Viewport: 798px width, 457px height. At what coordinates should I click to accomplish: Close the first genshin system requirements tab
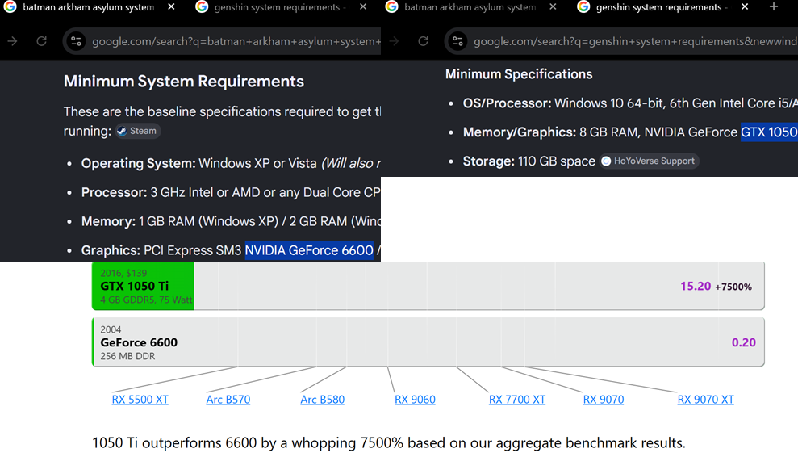tap(363, 7)
